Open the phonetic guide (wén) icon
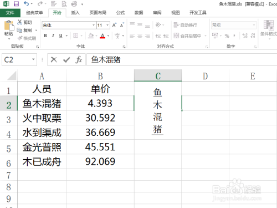Screen dimensions: 277x208 (117, 35)
